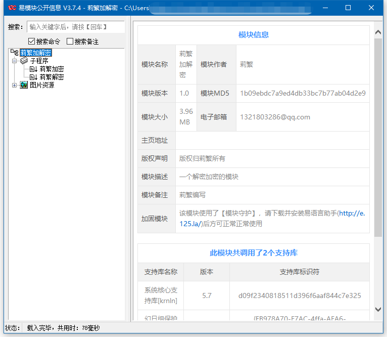Click the email 1321803286@qq.com
387x337 pixels.
click(x=275, y=117)
